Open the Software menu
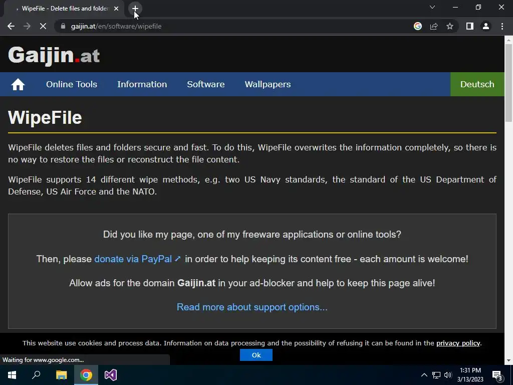Image resolution: width=513 pixels, height=385 pixels. pos(206,84)
